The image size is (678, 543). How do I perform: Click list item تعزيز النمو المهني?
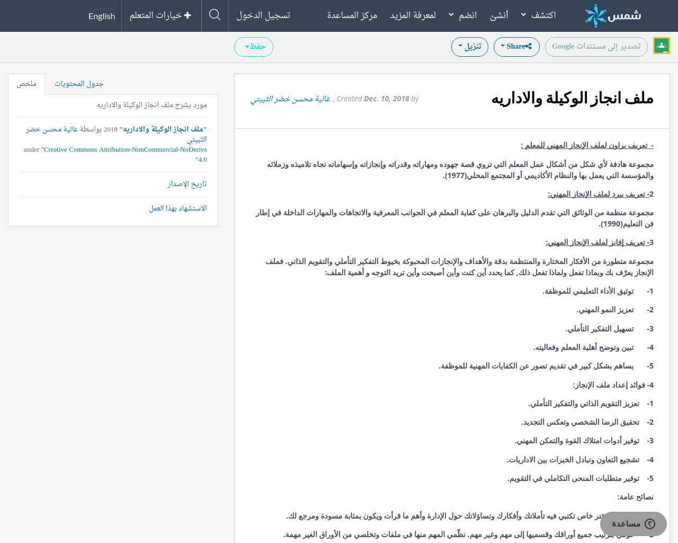605,310
